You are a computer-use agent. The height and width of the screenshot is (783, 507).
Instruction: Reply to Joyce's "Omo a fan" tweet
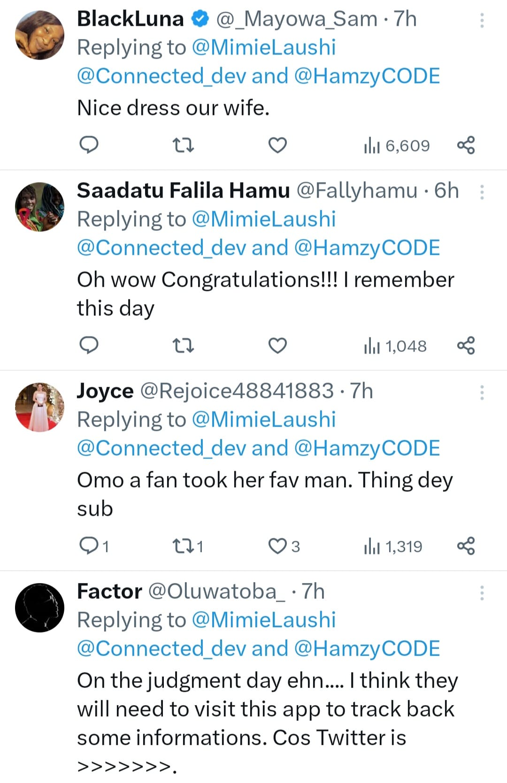[88, 546]
